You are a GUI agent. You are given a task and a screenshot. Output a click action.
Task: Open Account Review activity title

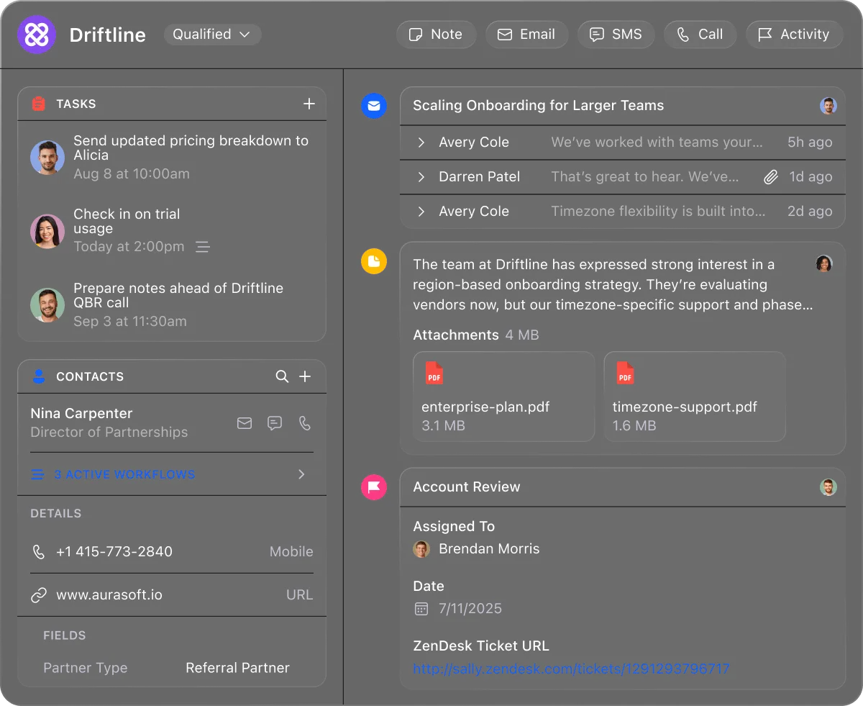pos(467,487)
